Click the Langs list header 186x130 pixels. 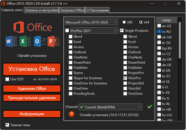[x=167, y=20]
